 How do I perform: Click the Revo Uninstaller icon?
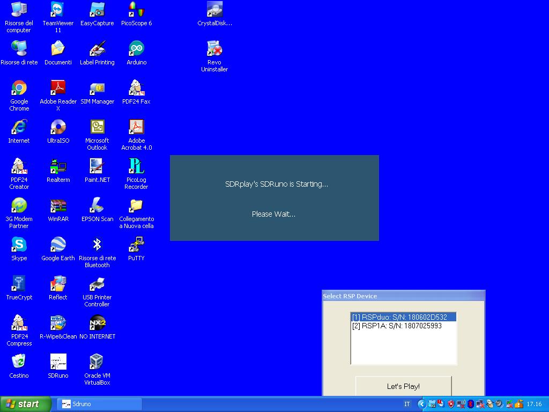(214, 49)
